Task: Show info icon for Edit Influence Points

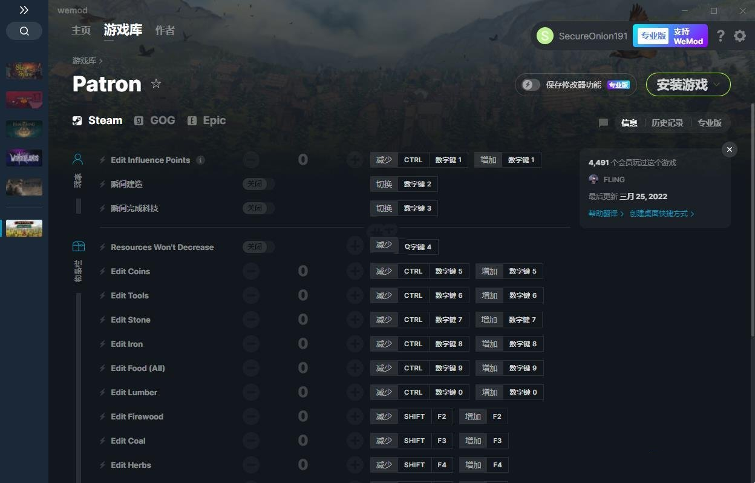Action: [x=200, y=160]
